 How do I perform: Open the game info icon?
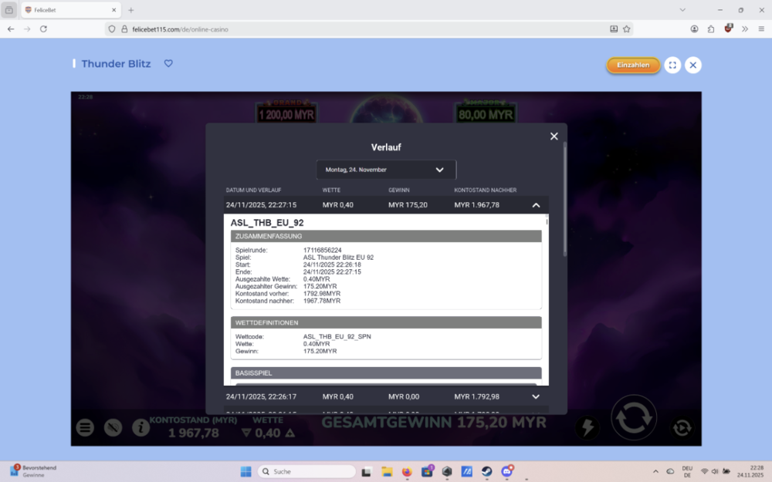[x=140, y=427]
